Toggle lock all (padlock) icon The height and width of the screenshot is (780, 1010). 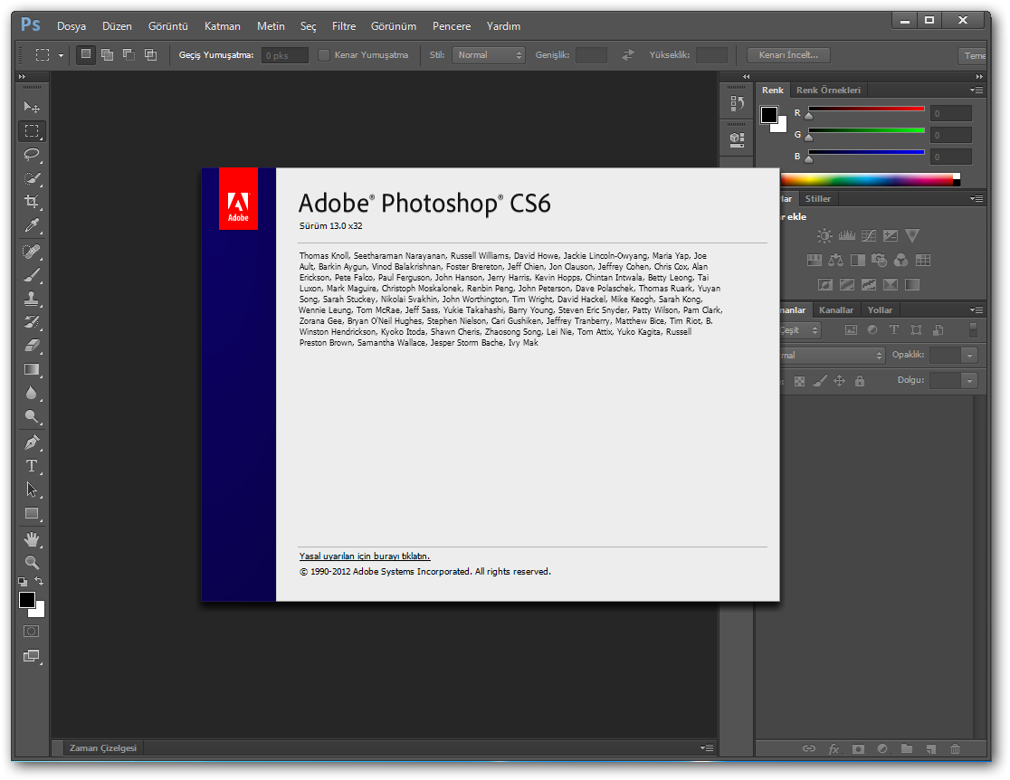[859, 381]
